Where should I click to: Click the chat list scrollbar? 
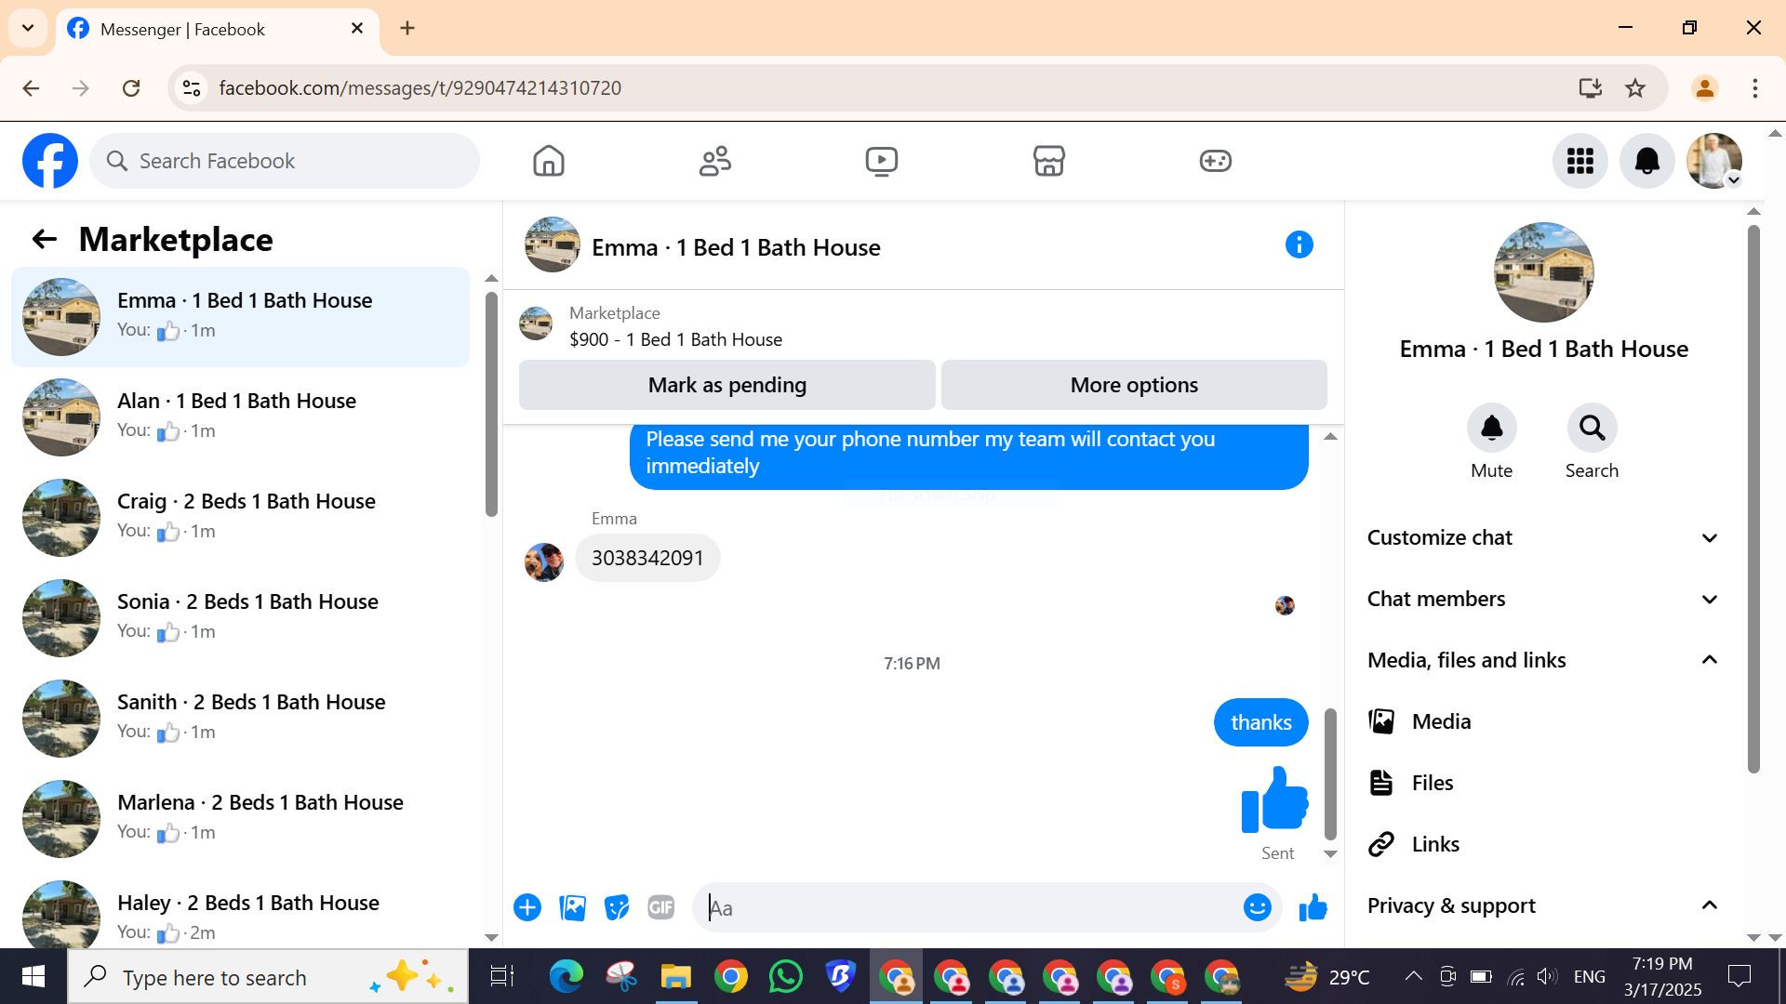click(491, 404)
